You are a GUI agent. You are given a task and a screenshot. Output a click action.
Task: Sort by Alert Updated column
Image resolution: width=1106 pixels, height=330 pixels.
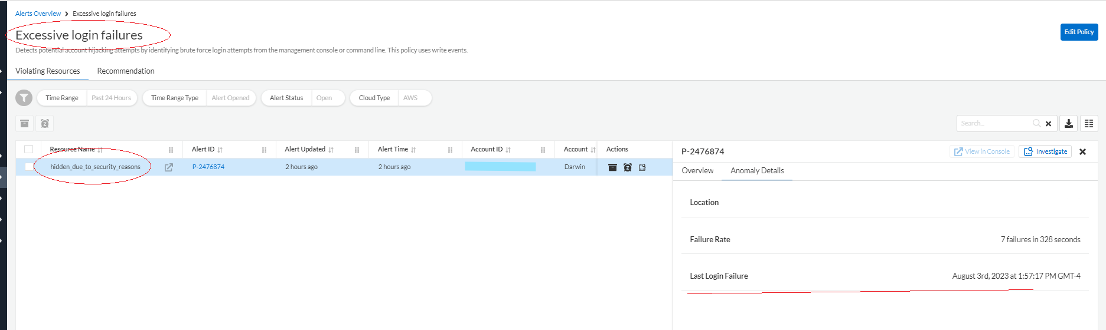[331, 150]
